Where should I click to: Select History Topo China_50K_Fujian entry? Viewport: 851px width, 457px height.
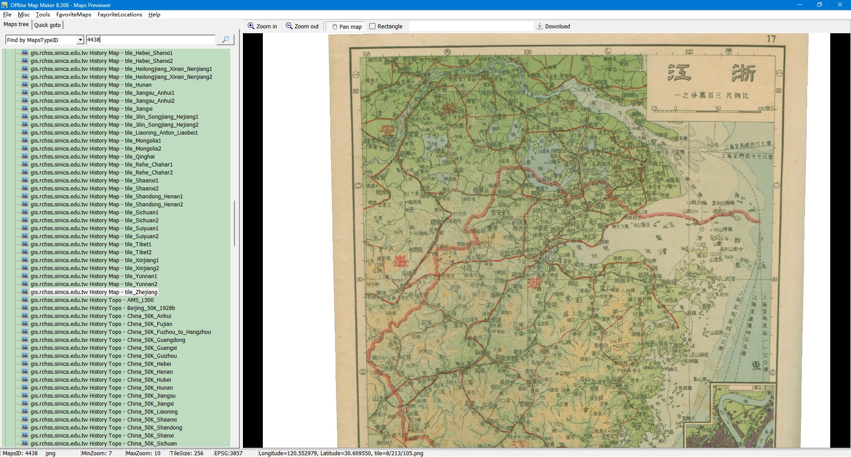[x=101, y=324]
